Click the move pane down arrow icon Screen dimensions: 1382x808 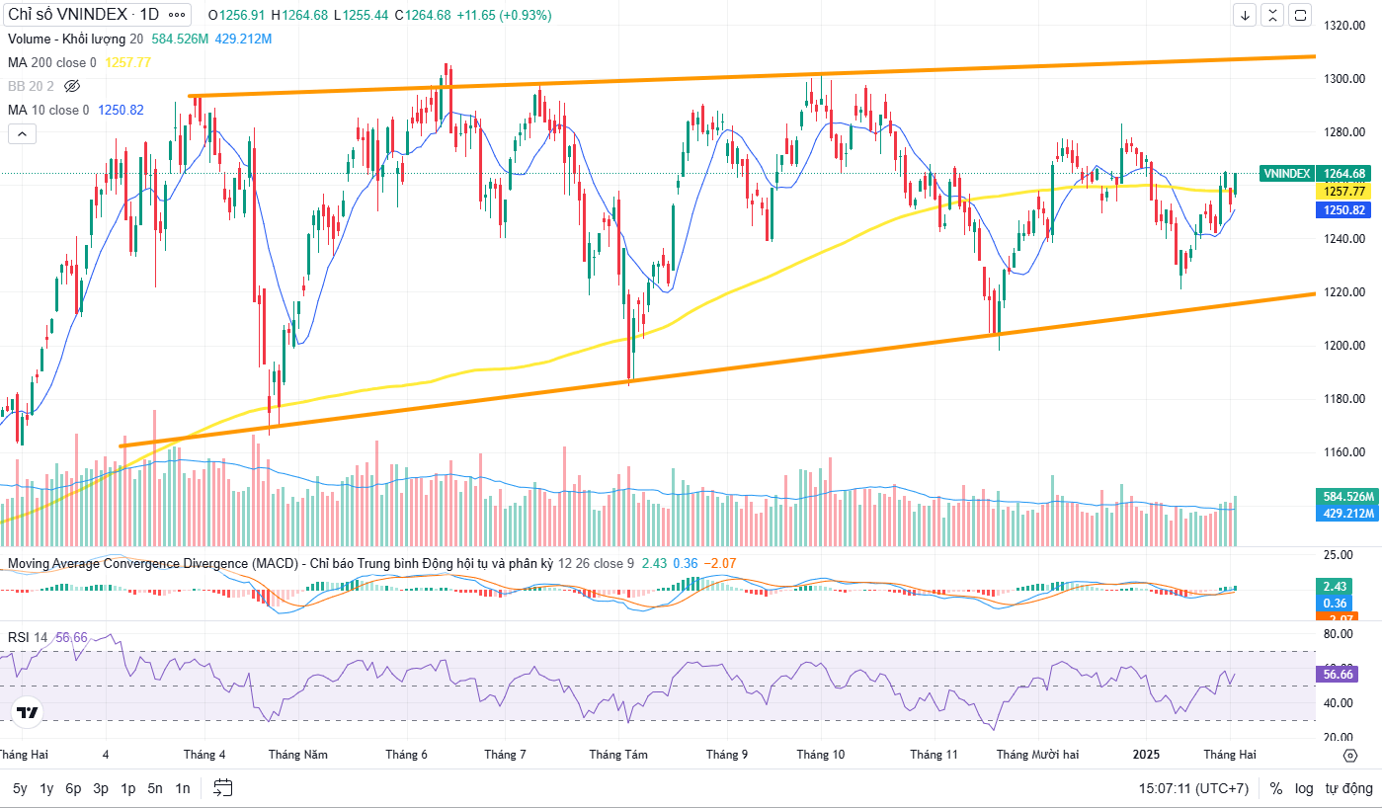(x=1246, y=15)
